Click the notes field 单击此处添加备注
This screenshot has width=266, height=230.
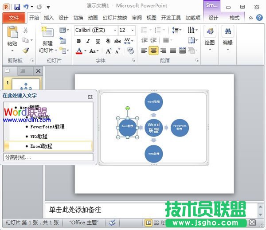click(x=75, y=210)
